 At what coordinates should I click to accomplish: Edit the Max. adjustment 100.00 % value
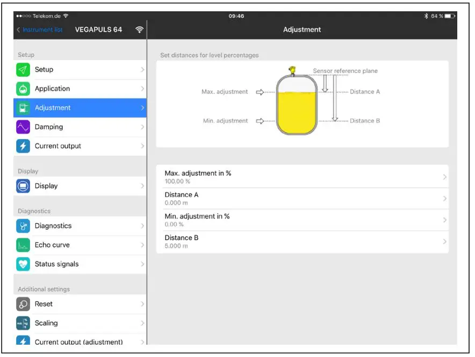point(177,181)
